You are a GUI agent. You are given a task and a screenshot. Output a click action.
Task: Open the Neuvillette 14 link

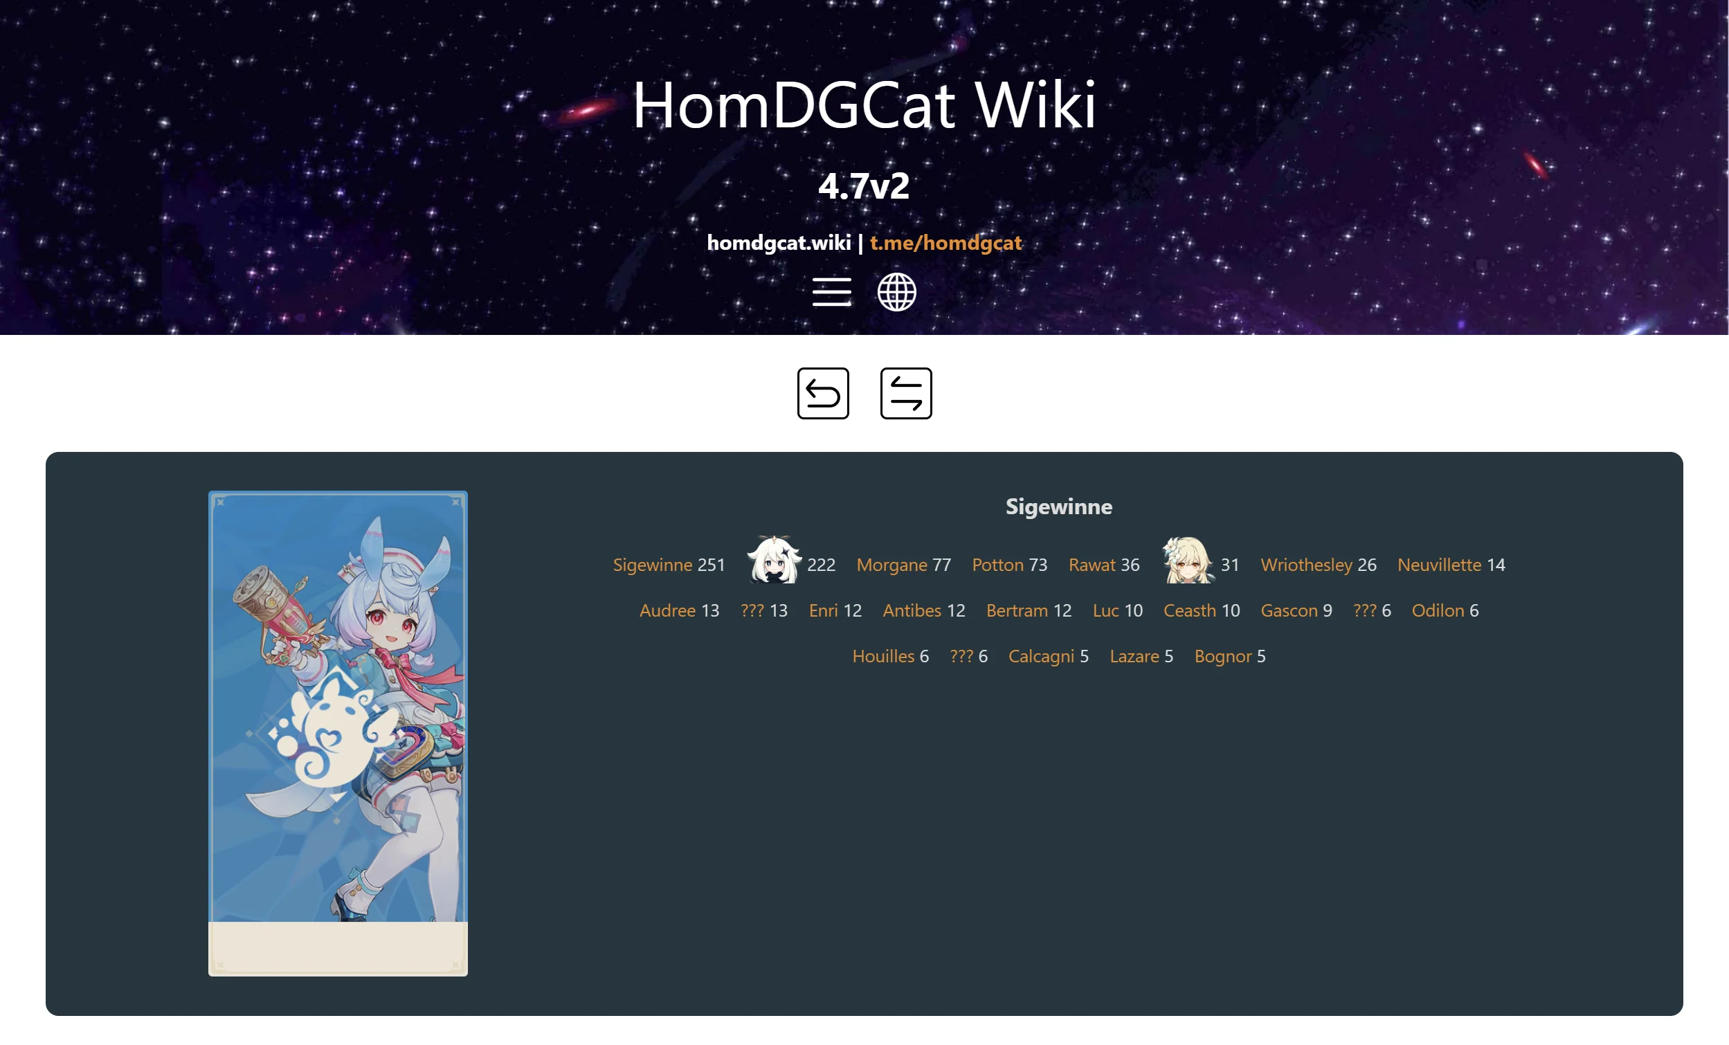pos(1451,565)
